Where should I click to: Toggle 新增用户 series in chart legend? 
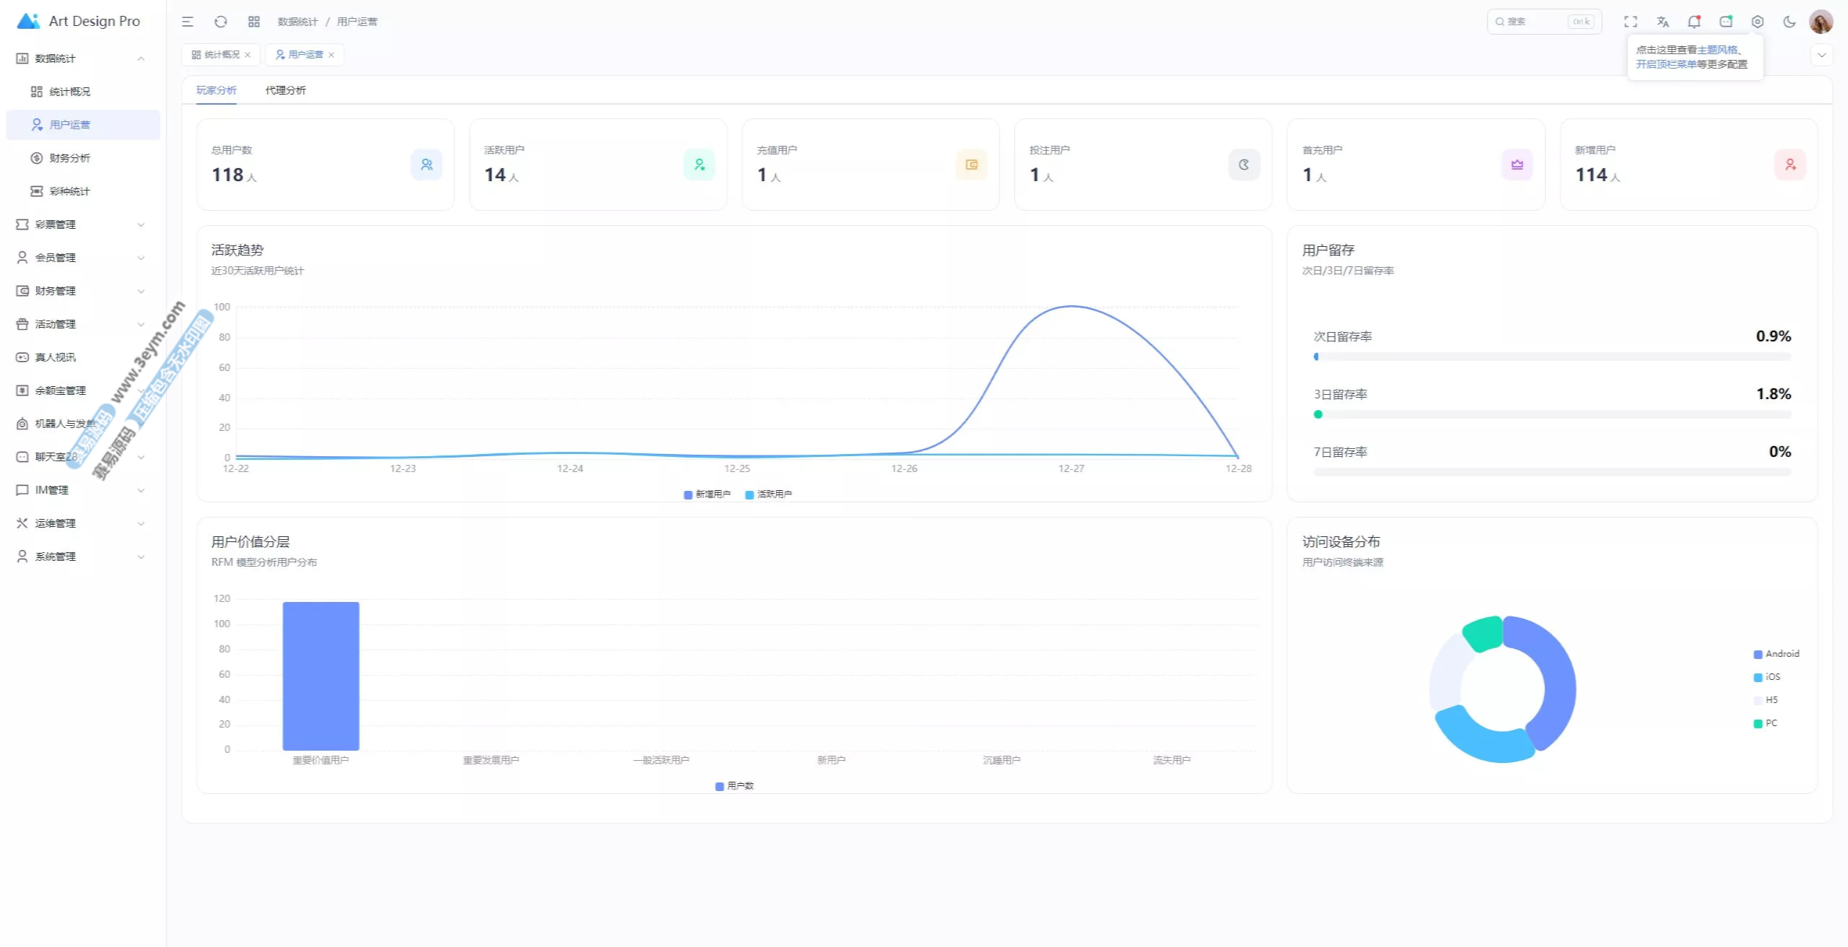707,494
